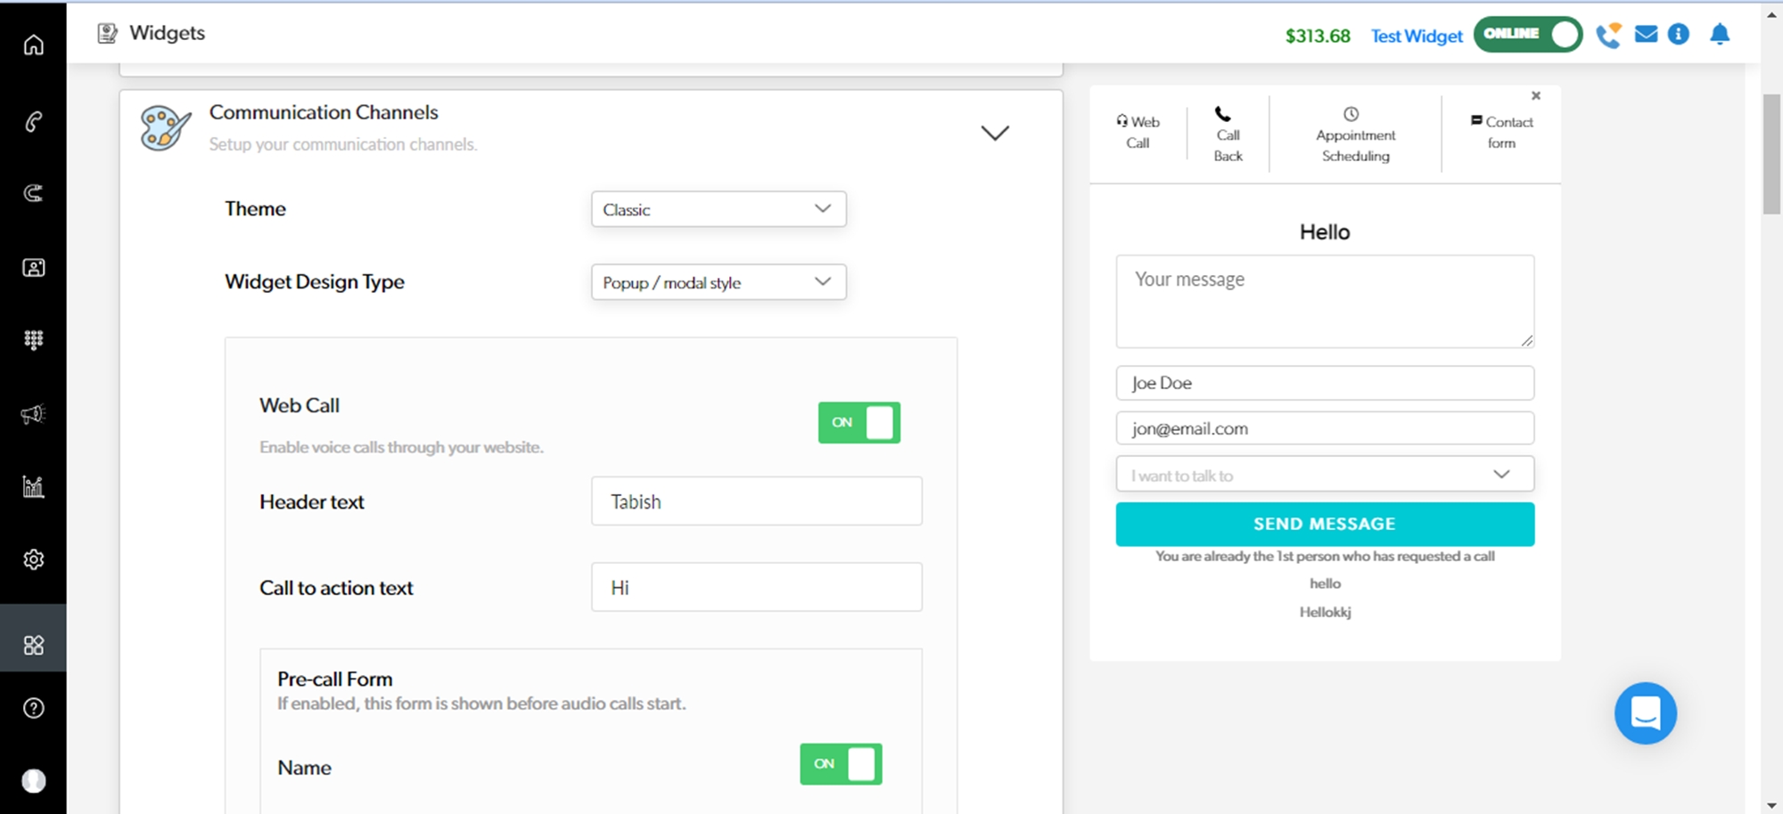This screenshot has height=814, width=1783.
Task: Open the Widget Design Type dropdown
Action: (718, 282)
